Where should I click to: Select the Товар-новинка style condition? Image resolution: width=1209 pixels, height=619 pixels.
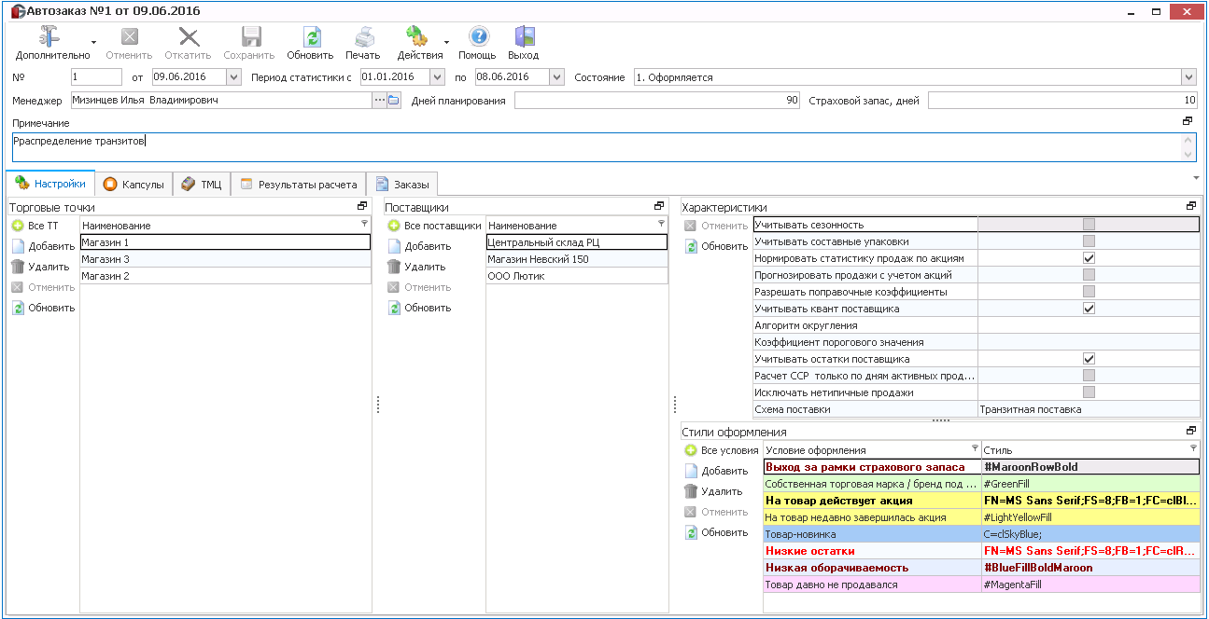coord(980,534)
